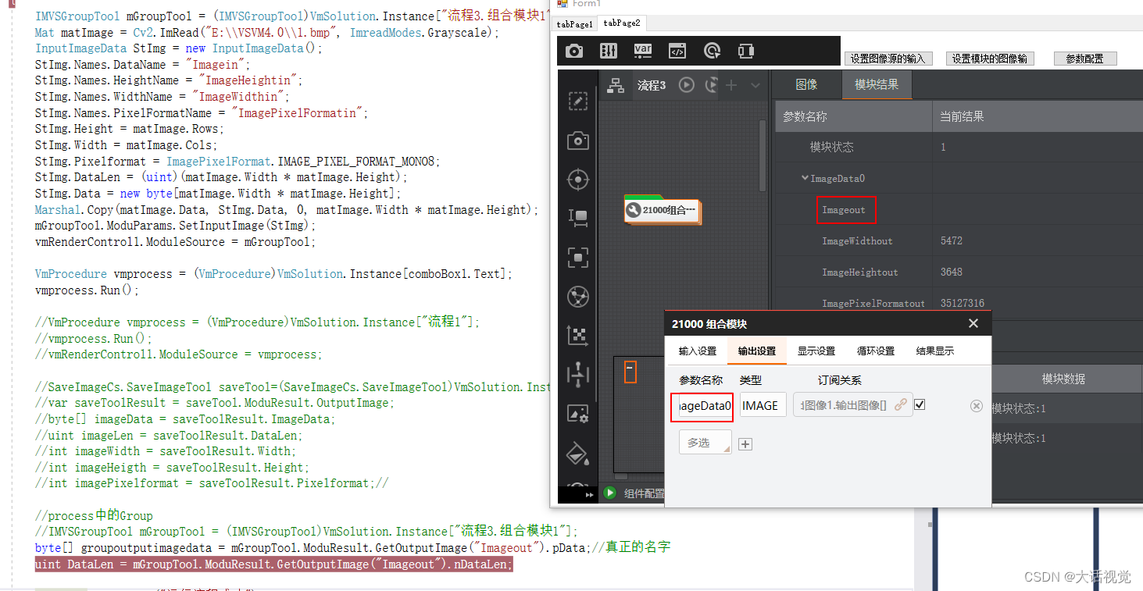Open the 输出设置 tab in dialog
The image size is (1143, 591).
pos(756,351)
